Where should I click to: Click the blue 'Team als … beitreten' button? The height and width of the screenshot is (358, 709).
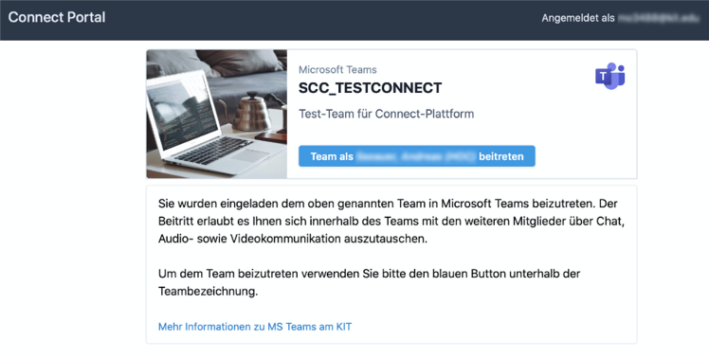point(417,156)
